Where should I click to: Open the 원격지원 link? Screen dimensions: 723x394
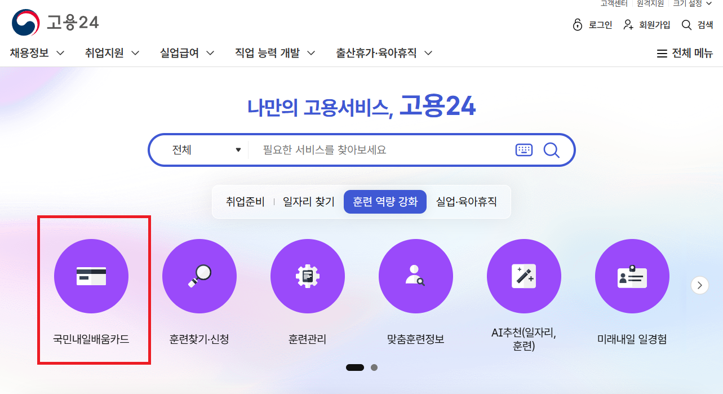click(650, 3)
